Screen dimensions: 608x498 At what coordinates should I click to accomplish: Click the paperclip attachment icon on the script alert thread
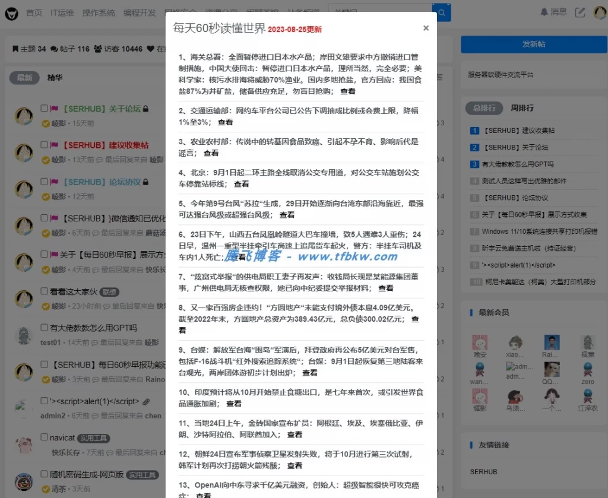pos(147,401)
